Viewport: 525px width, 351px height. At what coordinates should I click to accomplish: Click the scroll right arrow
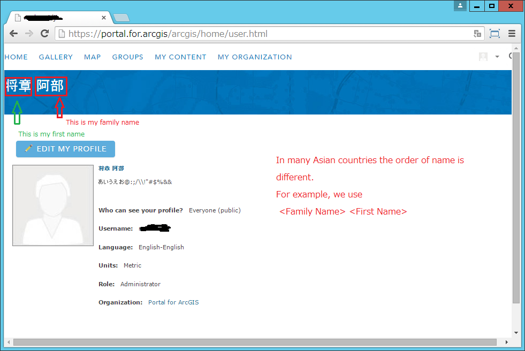(507, 342)
